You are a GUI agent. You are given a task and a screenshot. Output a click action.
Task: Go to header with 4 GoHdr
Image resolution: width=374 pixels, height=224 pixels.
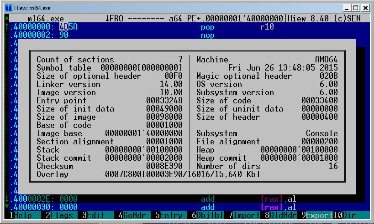[x=130, y=215]
